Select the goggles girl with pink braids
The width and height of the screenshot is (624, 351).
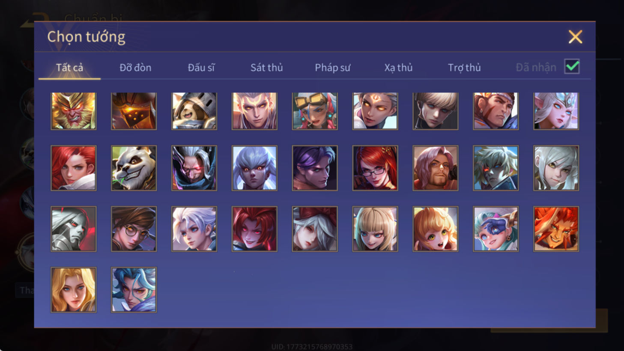(x=315, y=111)
